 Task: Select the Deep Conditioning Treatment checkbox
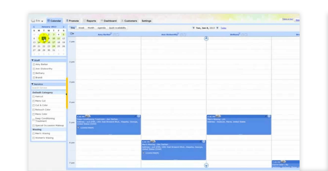[x=33, y=120]
